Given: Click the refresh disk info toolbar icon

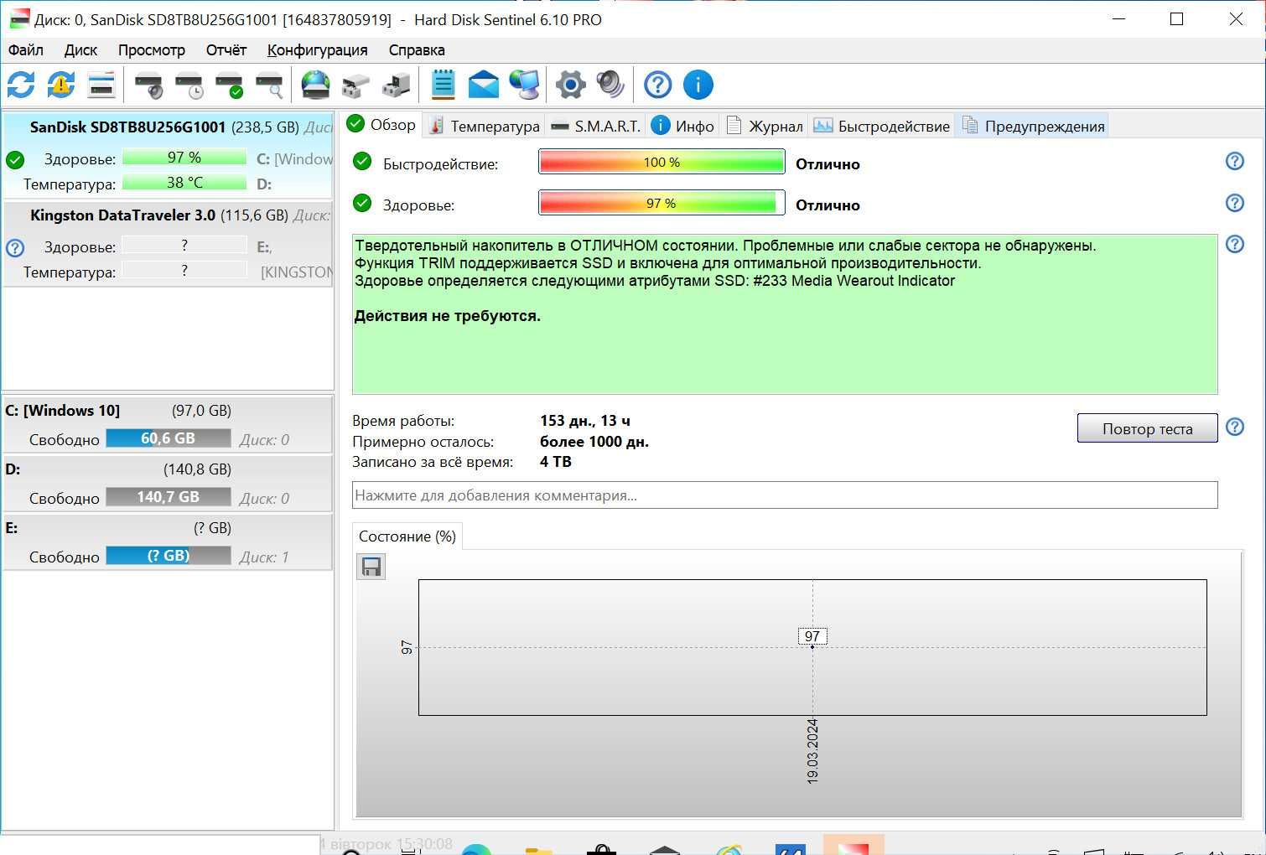Looking at the screenshot, I should pos(21,85).
